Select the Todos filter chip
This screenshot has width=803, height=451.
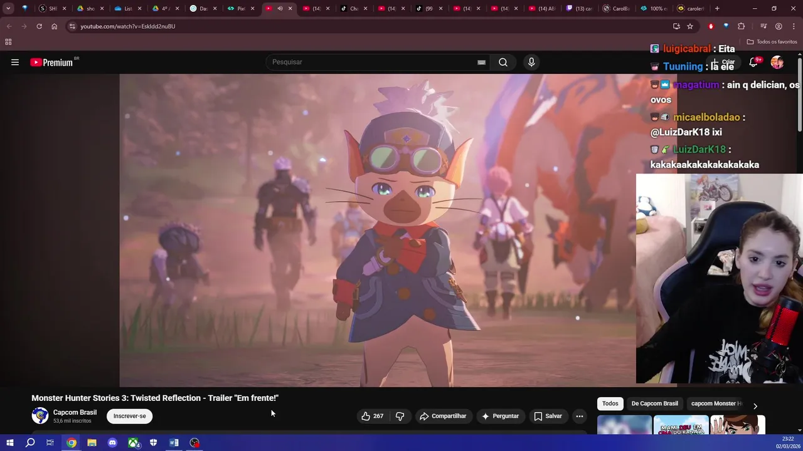coord(610,403)
